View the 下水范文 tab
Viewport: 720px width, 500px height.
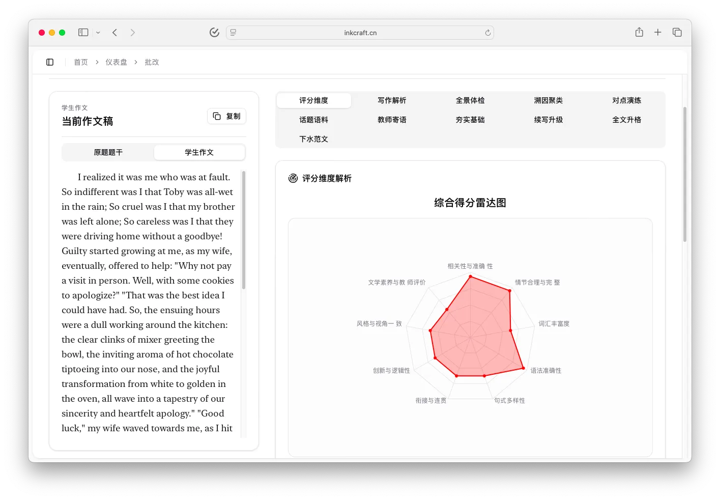coord(313,138)
